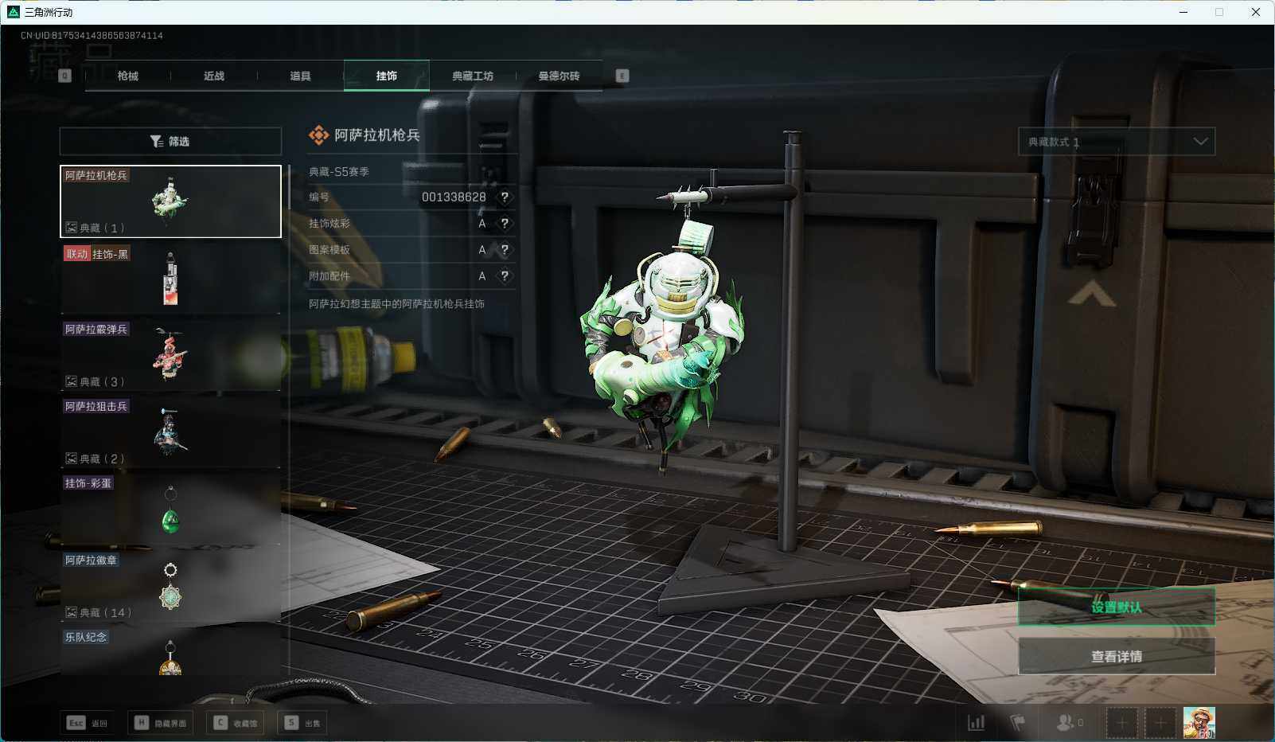Viewport: 1275px width, 742px height.
Task: Click the 典藏-S5赛季 label
Action: (339, 171)
